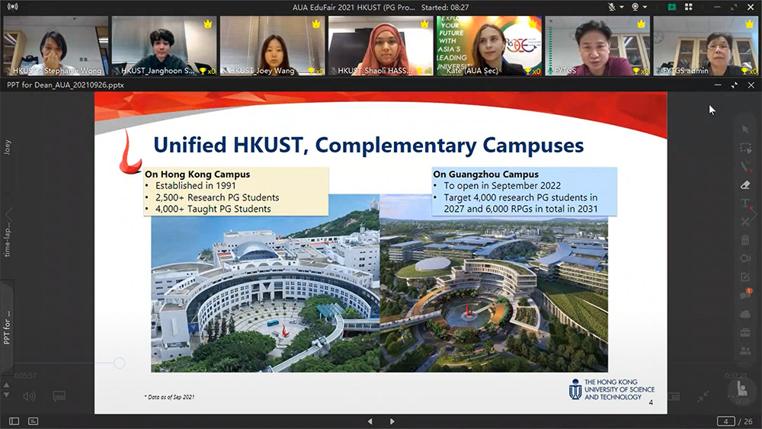The height and width of the screenshot is (429, 762).
Task: Click the edit note tool icon
Action: click(745, 277)
